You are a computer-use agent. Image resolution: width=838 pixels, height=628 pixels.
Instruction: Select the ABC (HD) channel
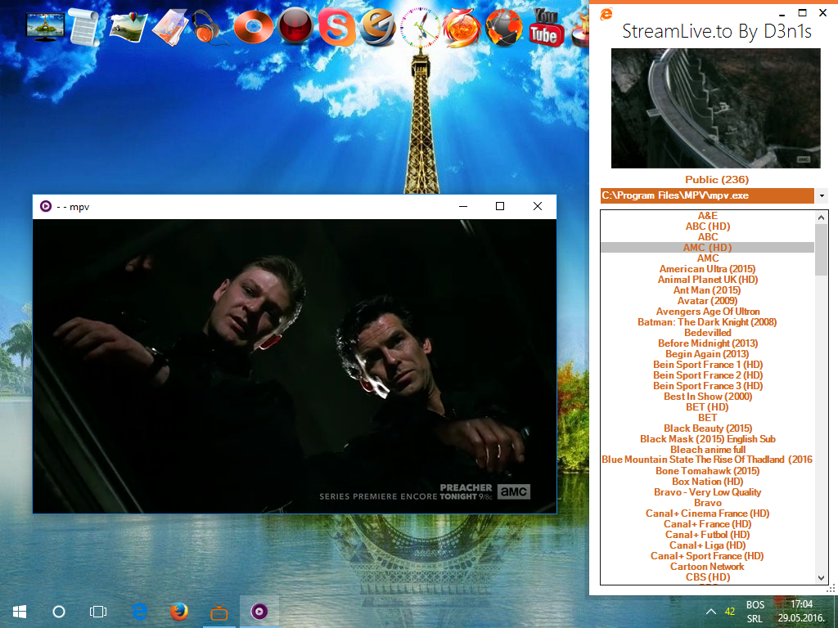tap(708, 227)
